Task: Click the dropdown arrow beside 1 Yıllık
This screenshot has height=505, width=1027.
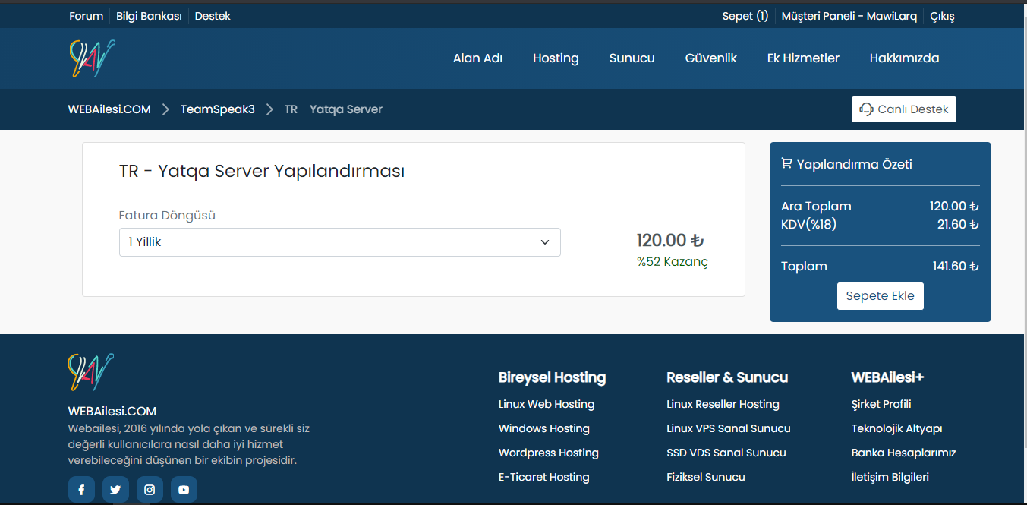Action: point(544,242)
